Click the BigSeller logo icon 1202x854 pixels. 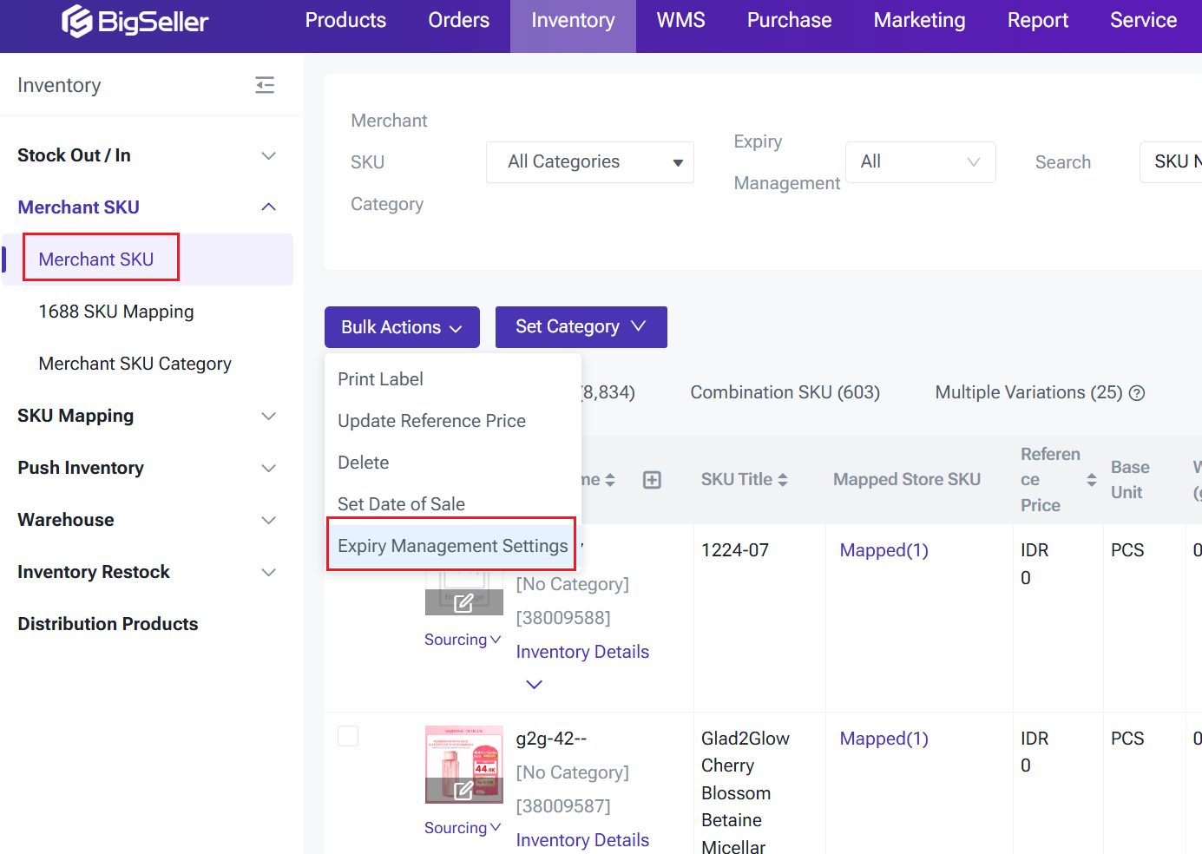[76, 22]
